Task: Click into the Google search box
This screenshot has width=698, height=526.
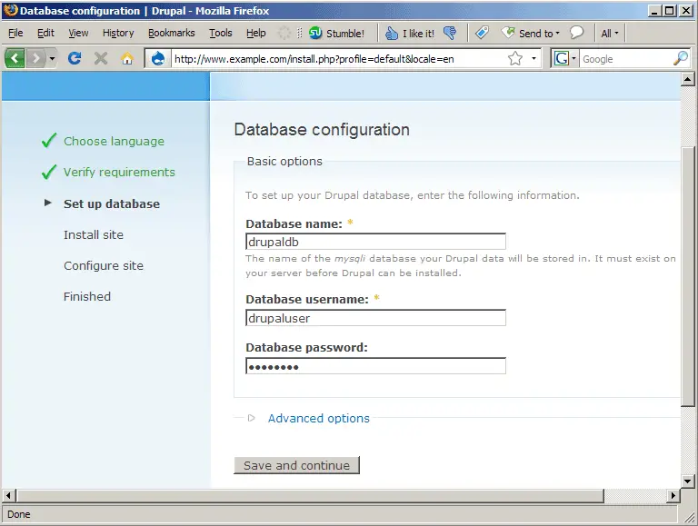Action: 625,59
